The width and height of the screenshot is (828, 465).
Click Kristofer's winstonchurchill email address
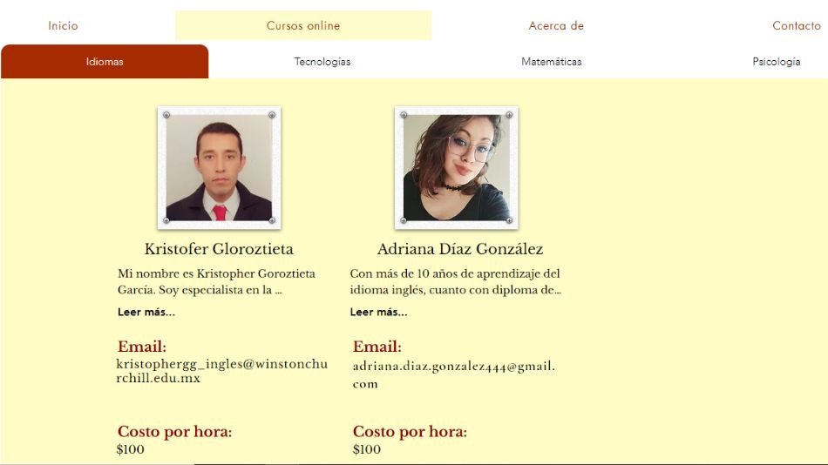click(221, 371)
